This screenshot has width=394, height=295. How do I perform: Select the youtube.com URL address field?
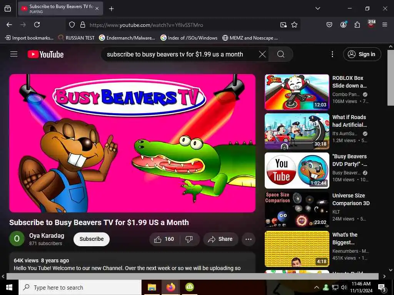point(183,25)
